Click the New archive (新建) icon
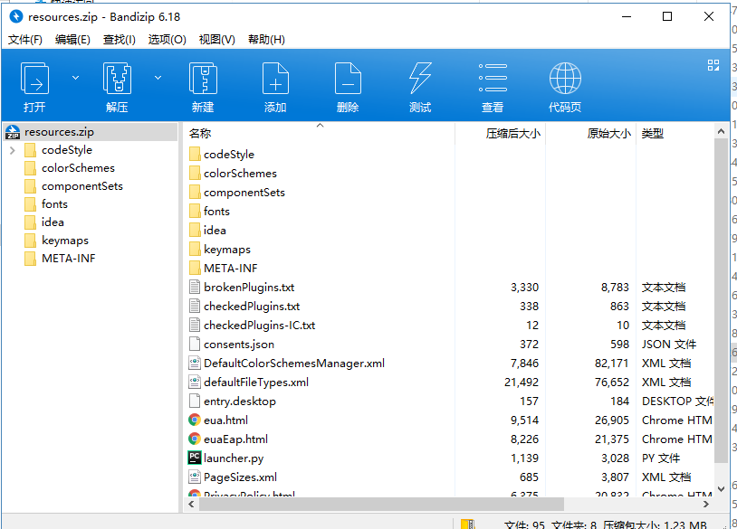Screen dimensions: 737x529 click(203, 78)
